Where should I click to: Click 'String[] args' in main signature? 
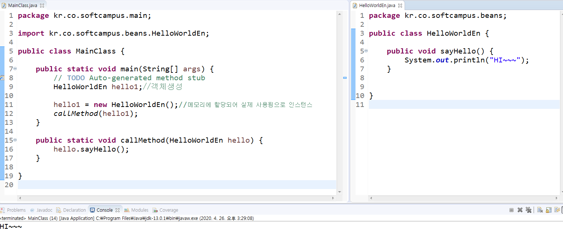tap(172, 69)
